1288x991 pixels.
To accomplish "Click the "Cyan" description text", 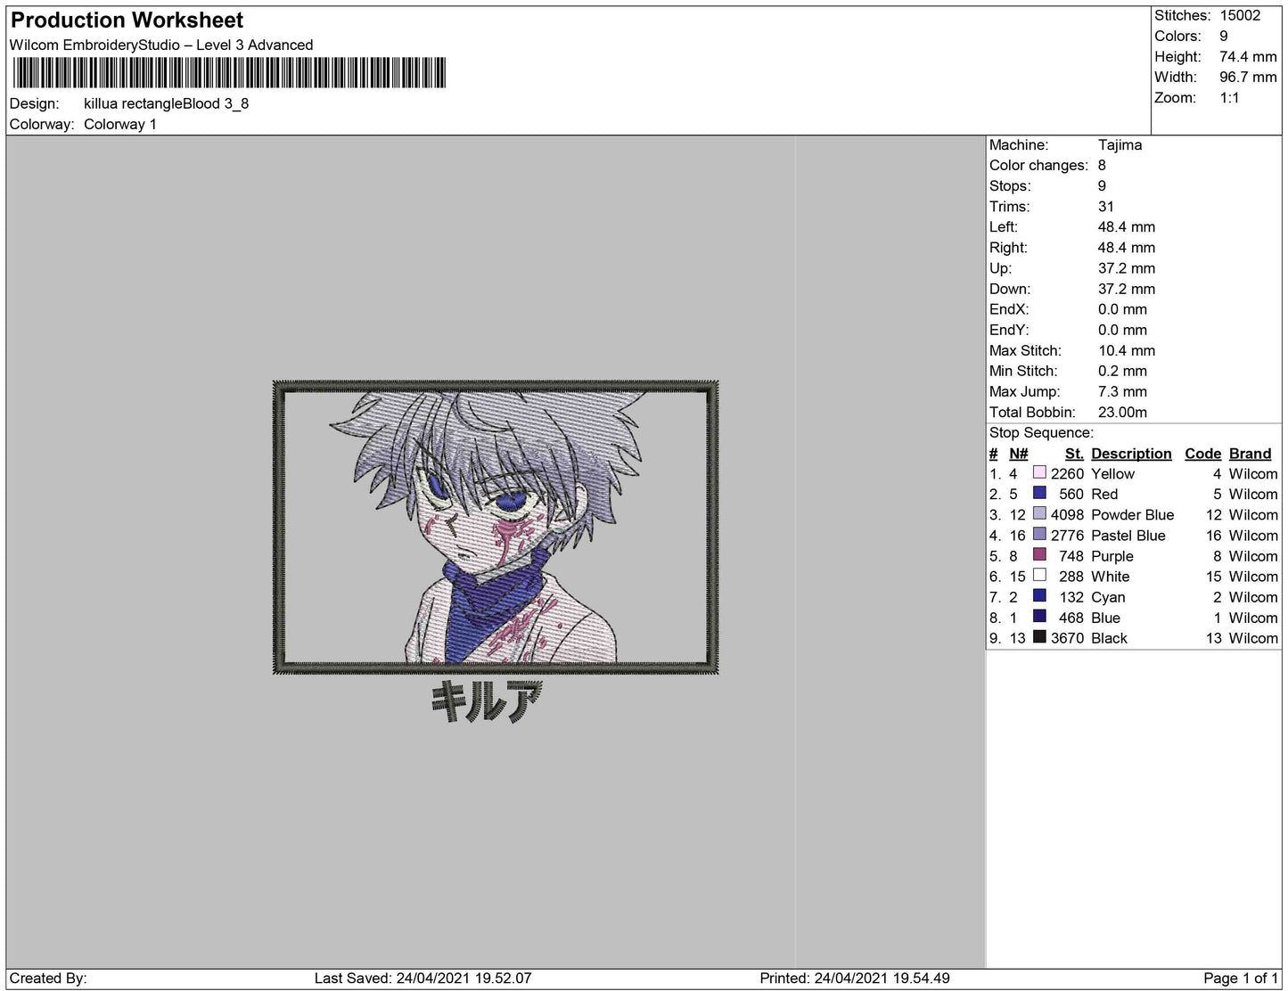I will (1108, 596).
